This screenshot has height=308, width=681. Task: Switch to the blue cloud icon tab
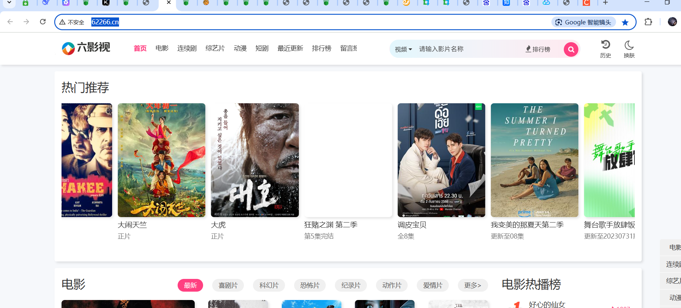point(546,3)
